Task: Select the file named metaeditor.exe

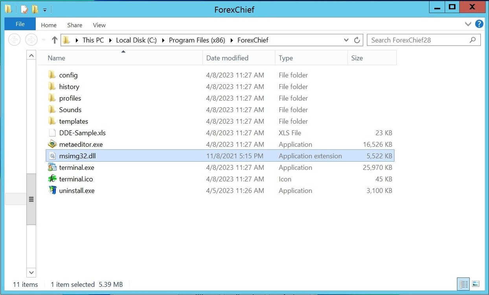Action: click(81, 144)
